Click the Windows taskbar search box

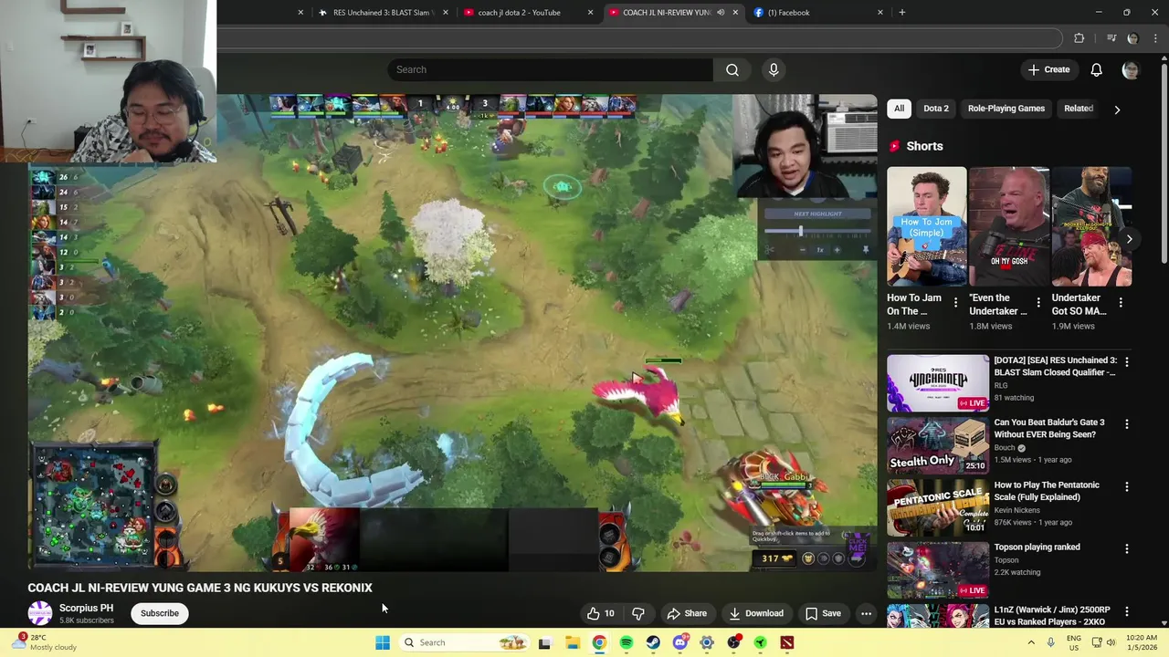[467, 642]
